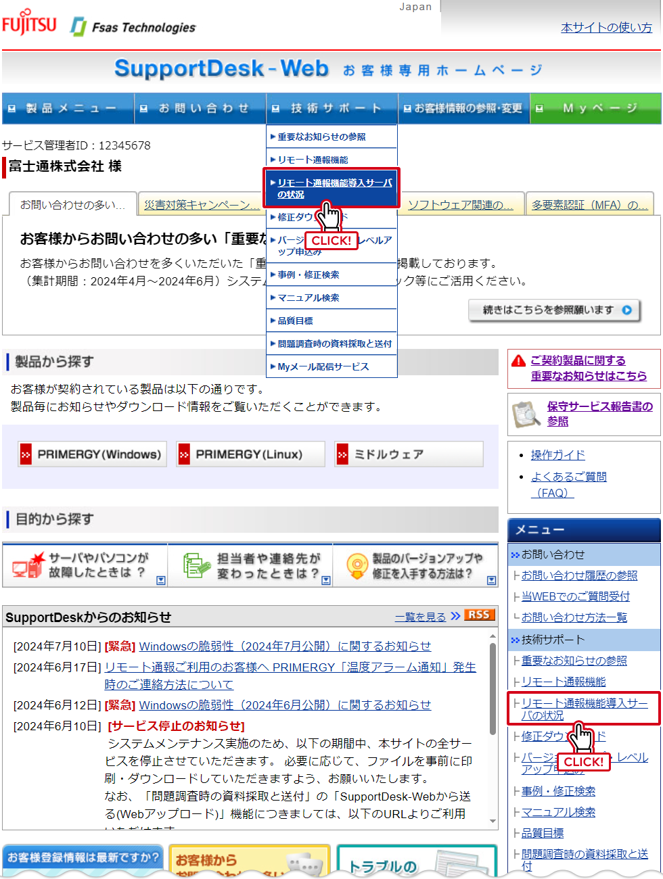Image resolution: width=663 pixels, height=879 pixels.
Task: Click the SupportDeskからのお知らせ heading
Action: click(88, 617)
